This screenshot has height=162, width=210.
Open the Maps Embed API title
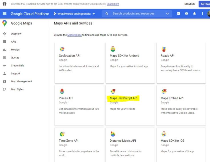point(172,98)
